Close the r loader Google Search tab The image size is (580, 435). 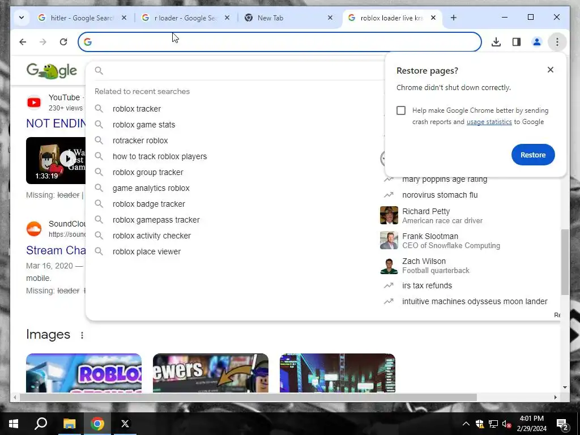click(x=227, y=18)
